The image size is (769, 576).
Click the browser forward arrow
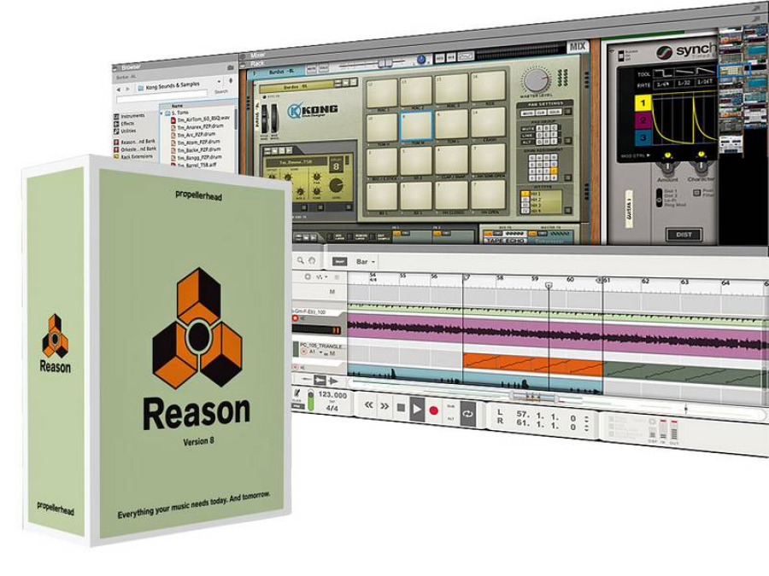tap(128, 89)
